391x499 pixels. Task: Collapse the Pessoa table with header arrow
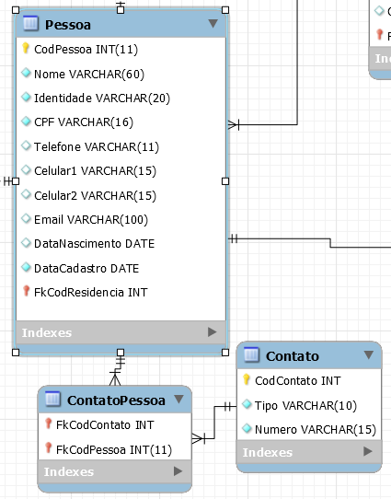coord(213,23)
